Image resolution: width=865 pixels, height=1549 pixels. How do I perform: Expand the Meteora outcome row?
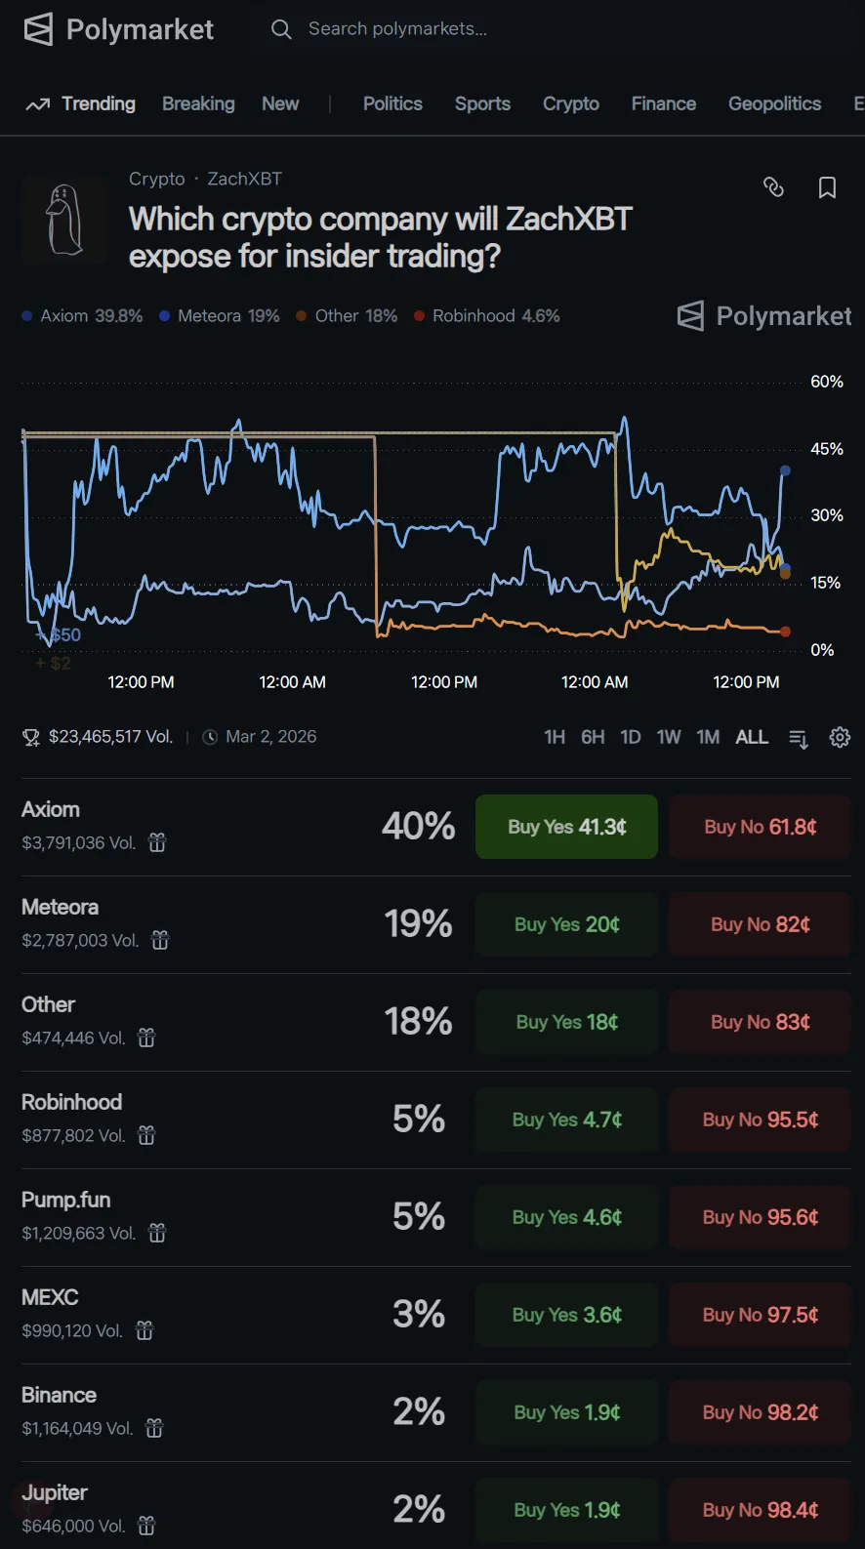[x=195, y=923]
